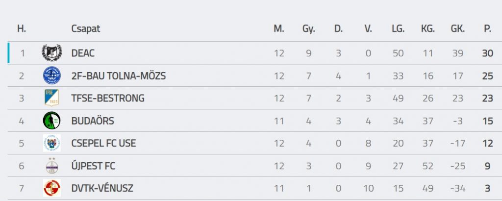Screen dimensions: 502x201
Task: Open the BUDAÖRS team page
Action: (x=93, y=121)
